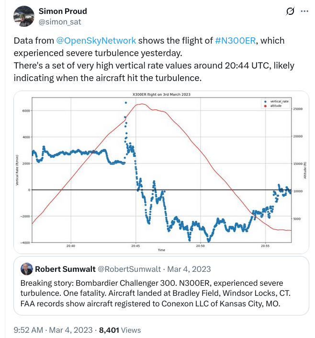Click the 8,401 Views count
The height and width of the screenshot is (338, 315).
(120, 330)
